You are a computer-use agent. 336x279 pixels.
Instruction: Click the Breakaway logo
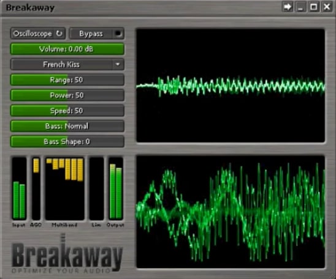[x=67, y=255]
